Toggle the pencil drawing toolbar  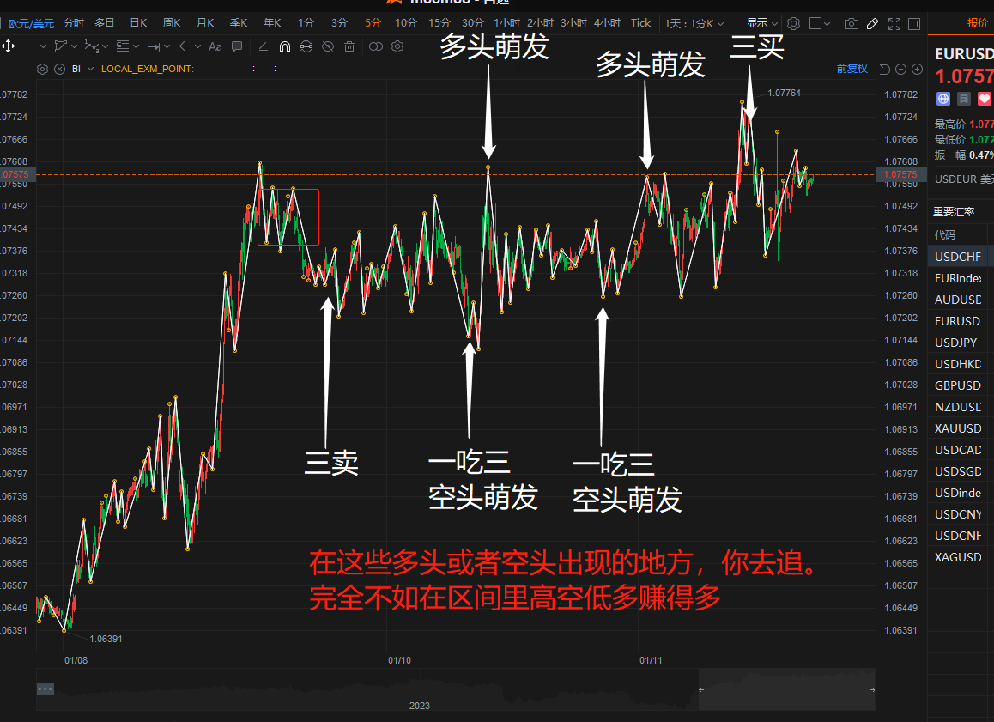point(872,23)
